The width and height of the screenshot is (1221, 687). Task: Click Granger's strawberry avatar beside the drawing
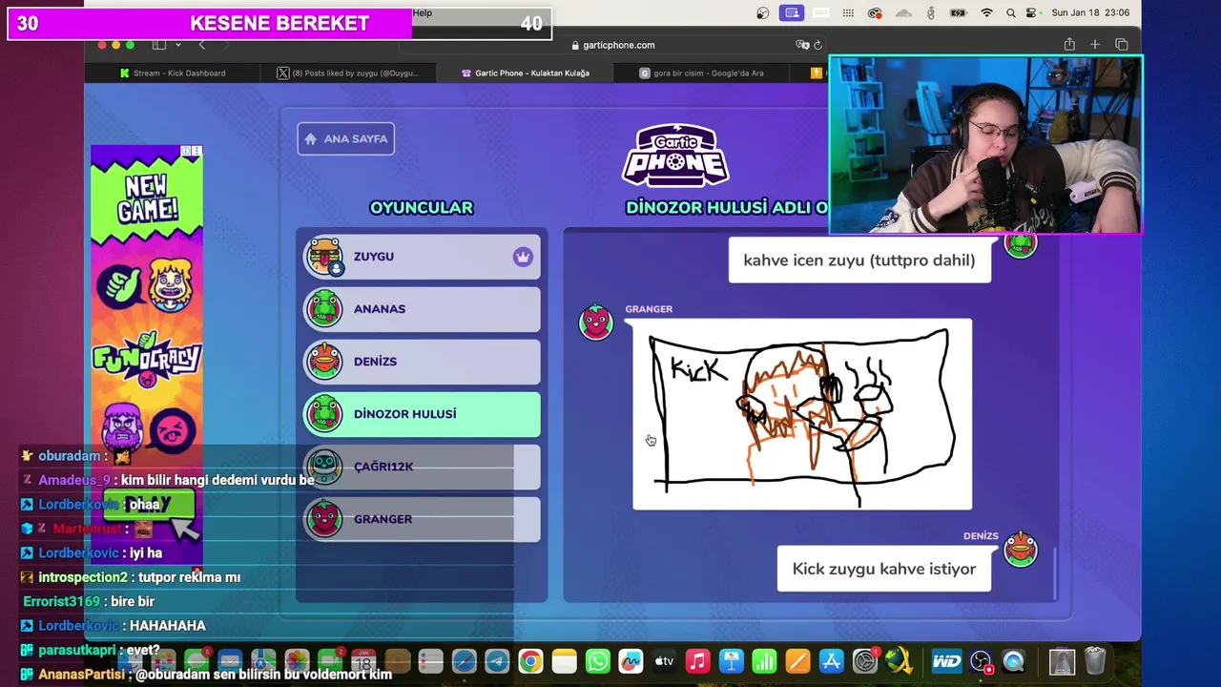click(x=596, y=322)
